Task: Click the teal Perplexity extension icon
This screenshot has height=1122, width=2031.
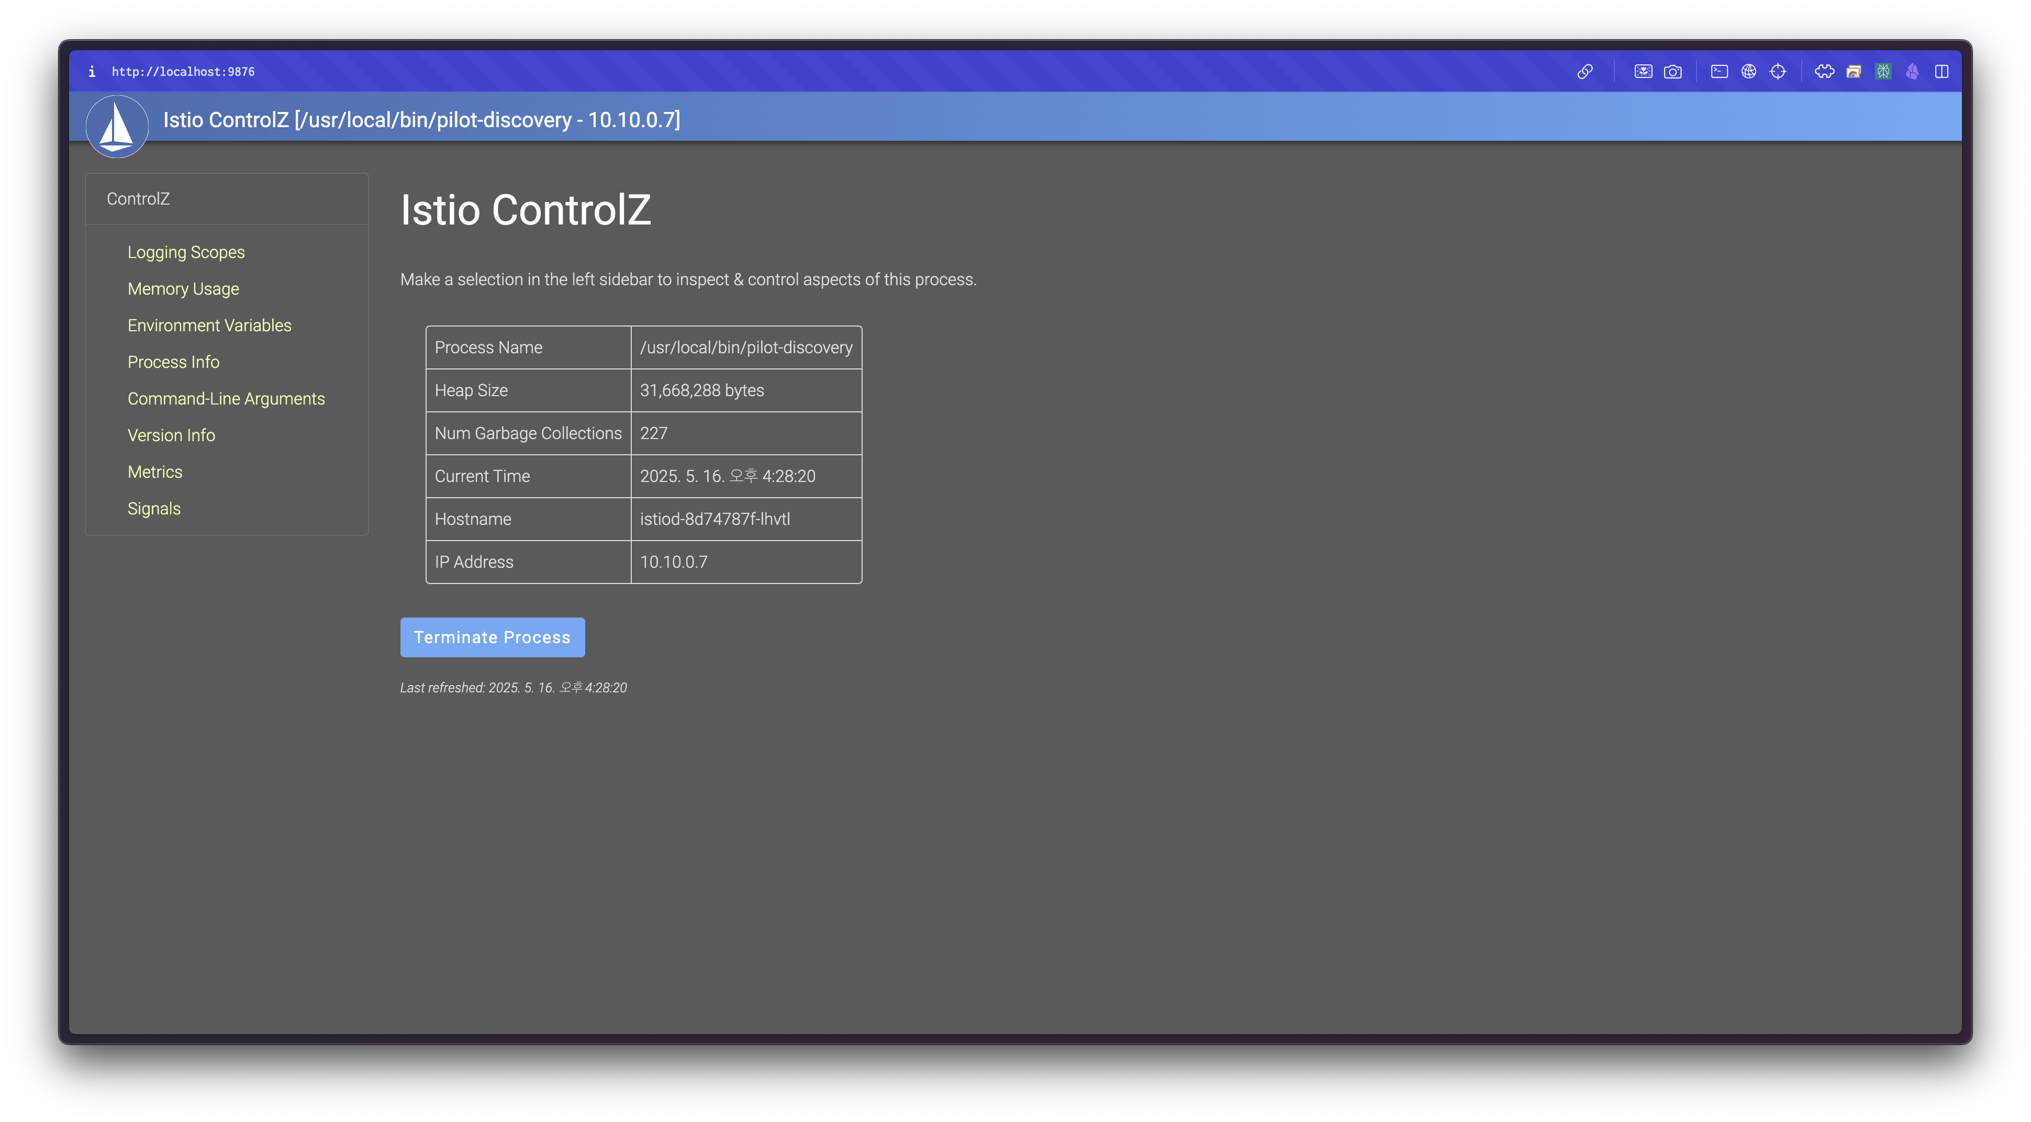Action: (x=1883, y=72)
